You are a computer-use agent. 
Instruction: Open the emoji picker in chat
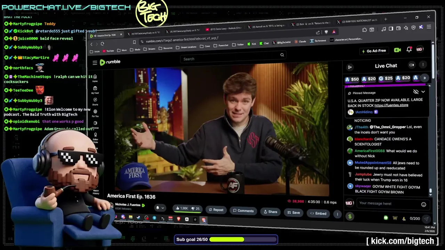[x=423, y=205]
